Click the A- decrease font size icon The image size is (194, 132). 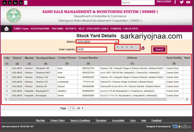tap(5, 2)
